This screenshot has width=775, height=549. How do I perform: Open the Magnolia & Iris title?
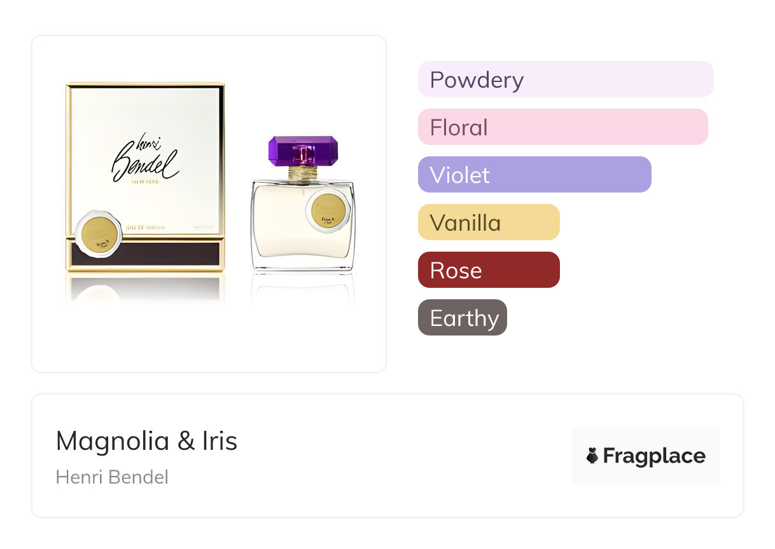click(x=146, y=441)
